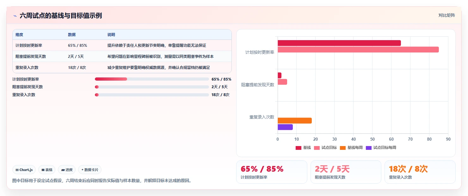Click the orange 基线每周 bar in chart
The height and width of the screenshot is (196, 468).
(295, 120)
